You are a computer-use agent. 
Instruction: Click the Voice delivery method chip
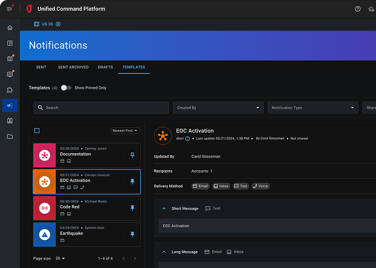(261, 186)
